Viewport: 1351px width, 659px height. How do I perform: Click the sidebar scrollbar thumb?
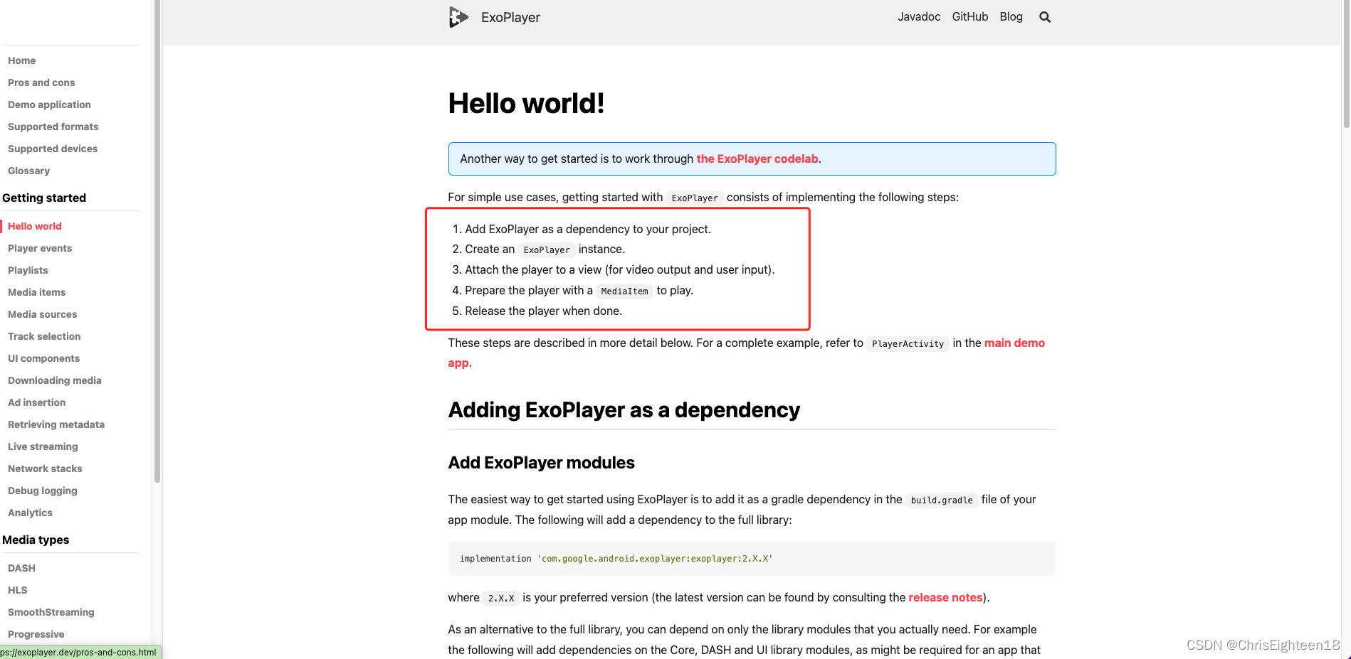tap(157, 242)
